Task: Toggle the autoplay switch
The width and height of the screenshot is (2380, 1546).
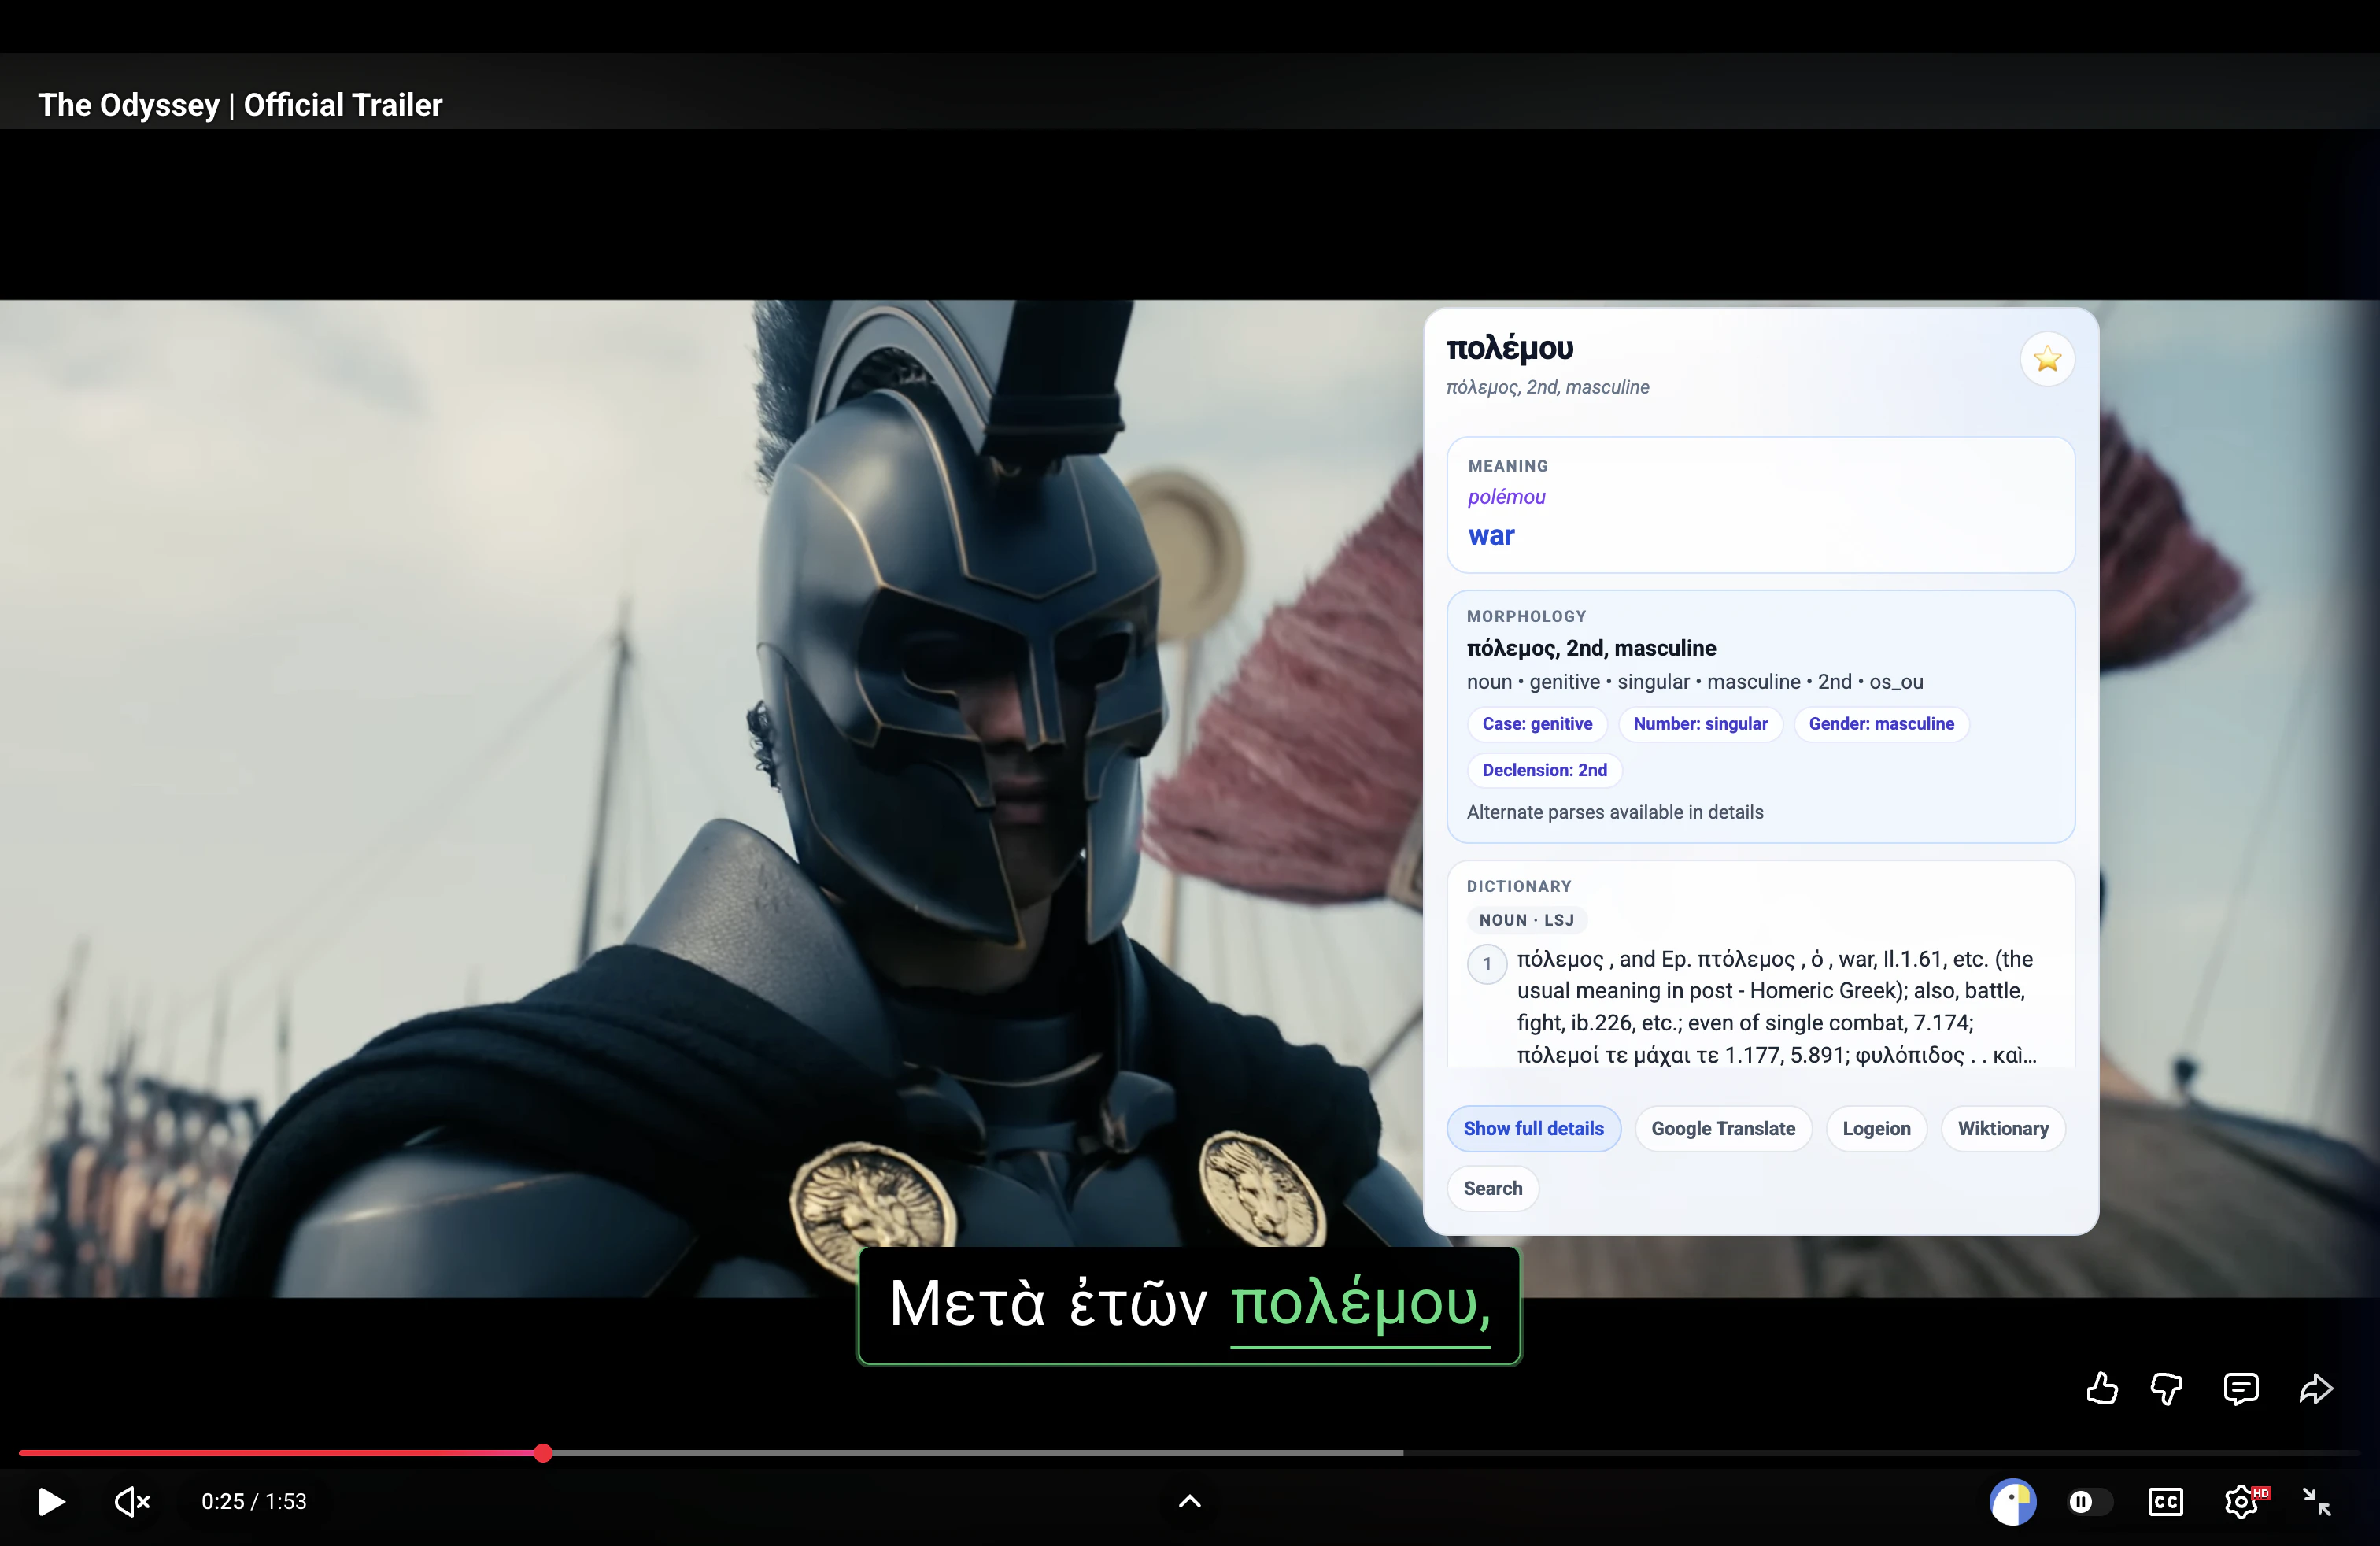Action: tap(2089, 1501)
